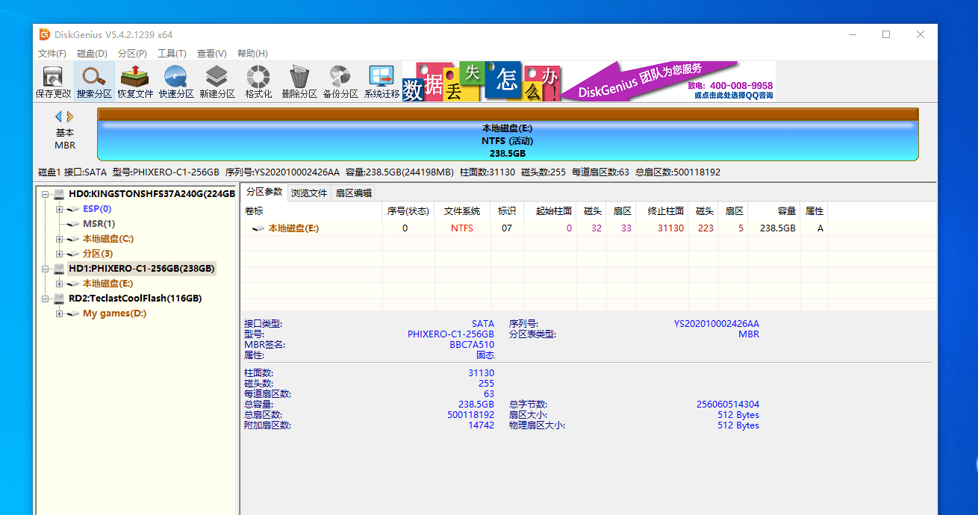This screenshot has width=978, height=515.
Task: Collapse the HD0 KINGSTON disk tree node
Action: tap(46, 194)
